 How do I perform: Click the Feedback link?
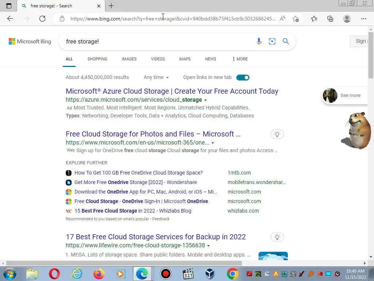point(161,219)
